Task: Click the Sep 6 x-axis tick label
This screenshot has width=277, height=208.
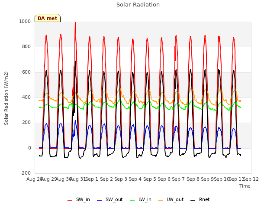Action: click(164, 179)
